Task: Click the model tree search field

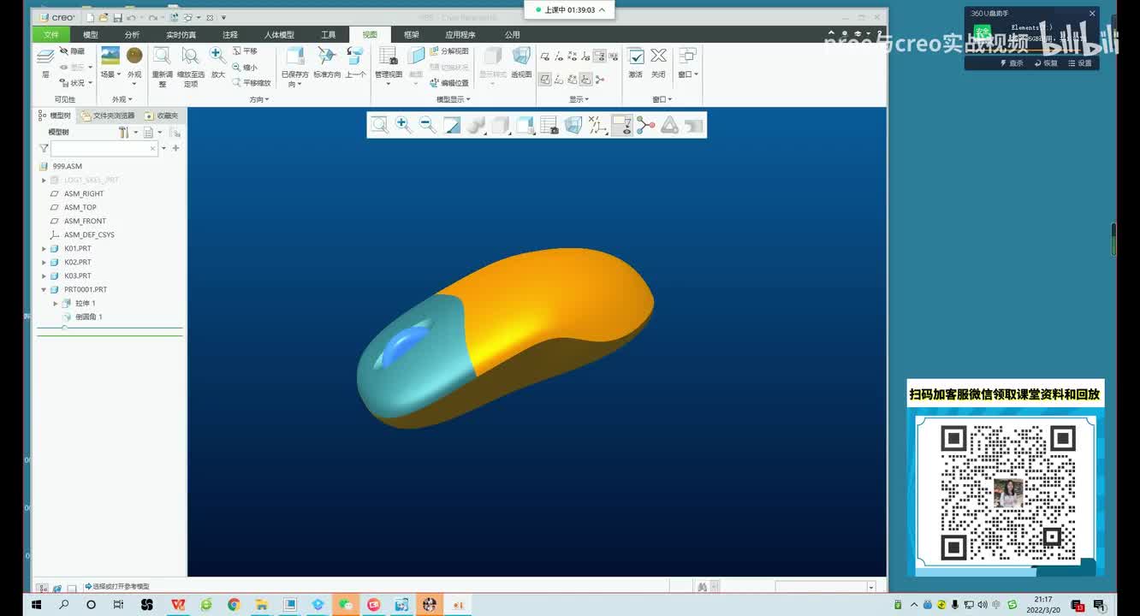Action: [x=104, y=149]
